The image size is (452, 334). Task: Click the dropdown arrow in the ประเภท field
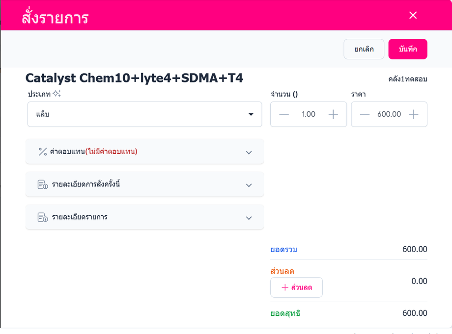click(x=251, y=114)
